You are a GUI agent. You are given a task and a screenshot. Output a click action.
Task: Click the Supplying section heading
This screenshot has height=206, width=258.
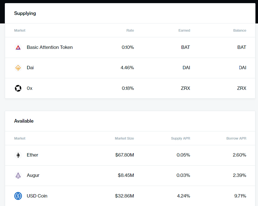[x=25, y=14]
